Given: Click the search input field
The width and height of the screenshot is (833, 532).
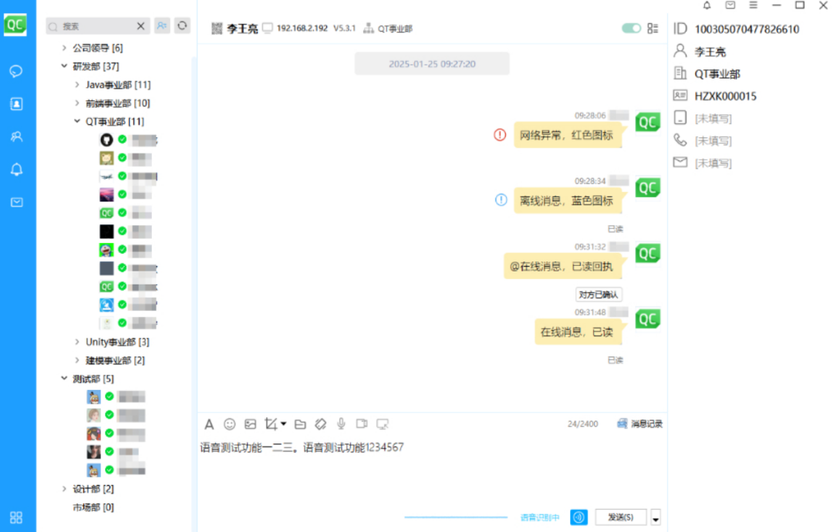Looking at the screenshot, I should coord(98,26).
